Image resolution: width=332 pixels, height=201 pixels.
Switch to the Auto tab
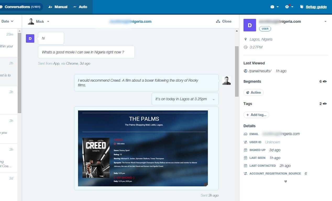(80, 7)
